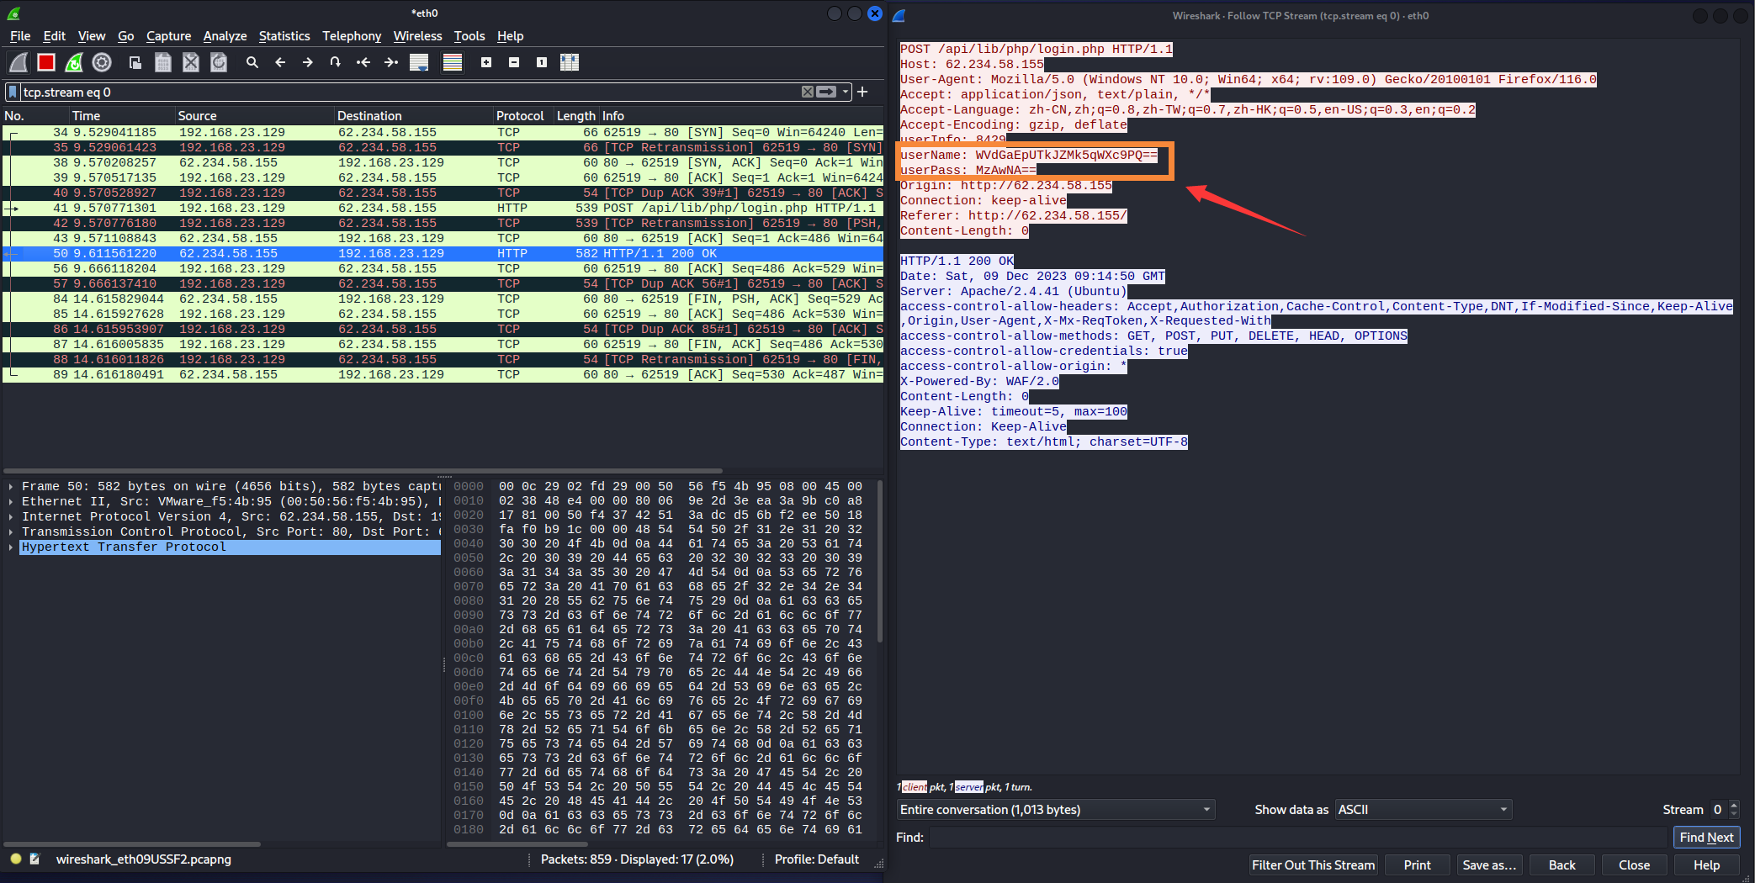The width and height of the screenshot is (1755, 883).
Task: Stop capturing packets with the red square
Action: (46, 62)
